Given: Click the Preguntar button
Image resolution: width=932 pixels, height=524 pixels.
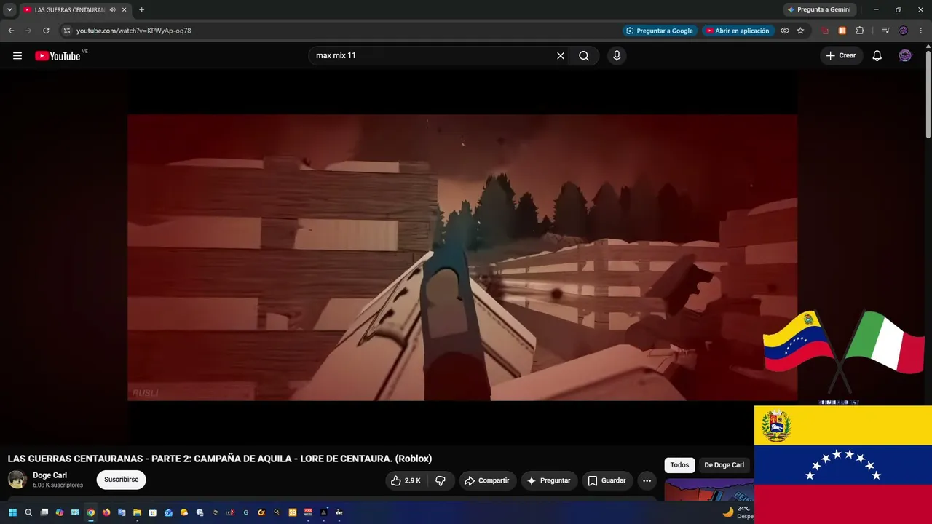Looking at the screenshot, I should tap(550, 480).
